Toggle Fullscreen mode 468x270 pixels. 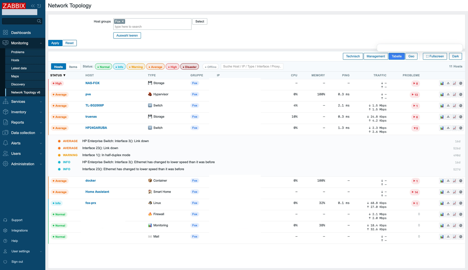[x=435, y=56]
